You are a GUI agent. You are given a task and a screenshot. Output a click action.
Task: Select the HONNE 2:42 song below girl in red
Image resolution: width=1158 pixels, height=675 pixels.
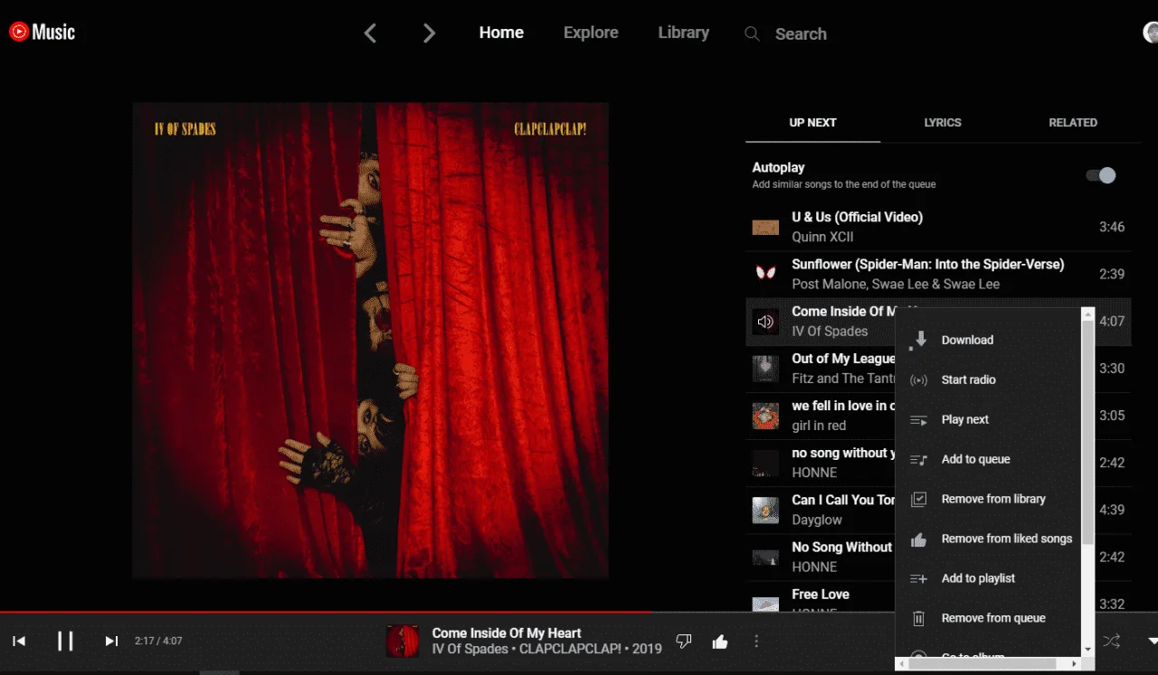821,463
